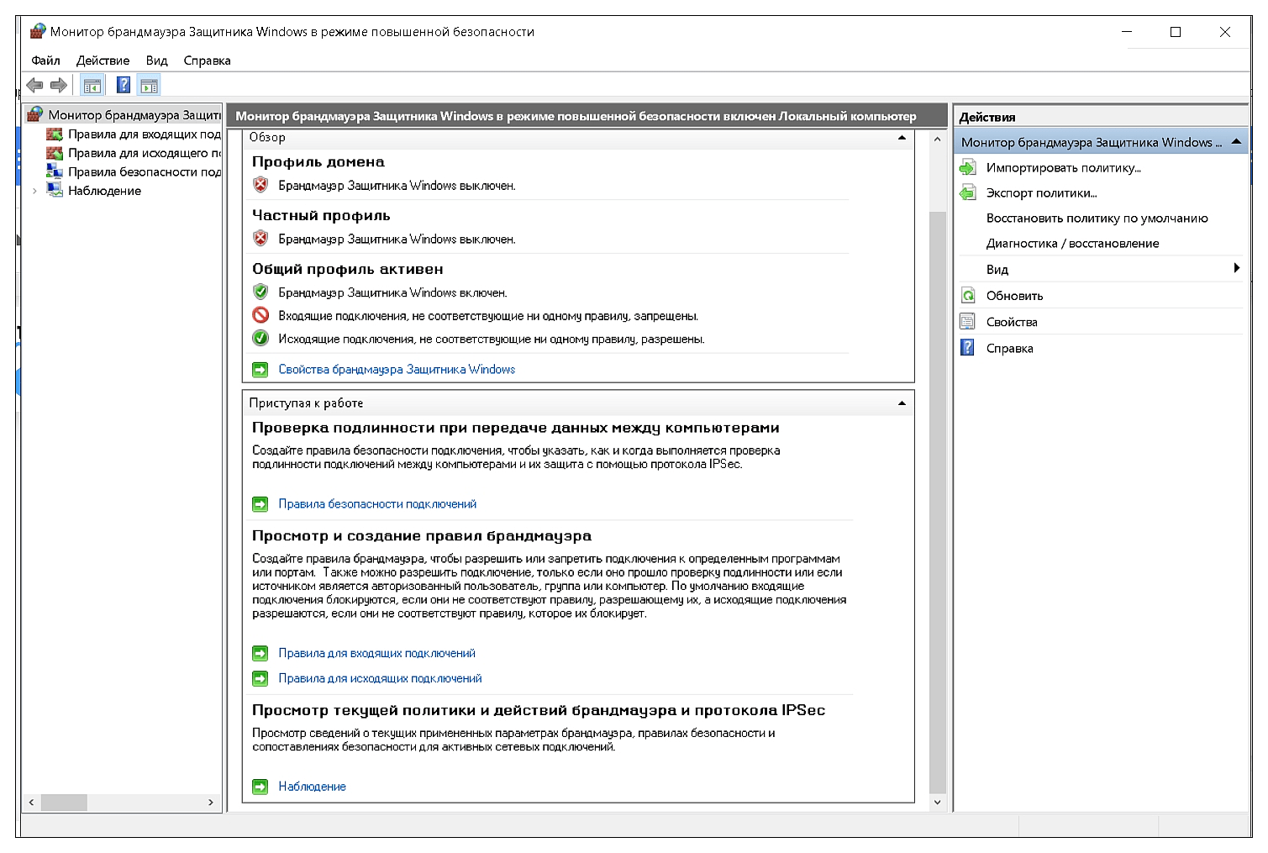
Task: Click the Back arrow toolbar icon
Action: click(x=34, y=85)
